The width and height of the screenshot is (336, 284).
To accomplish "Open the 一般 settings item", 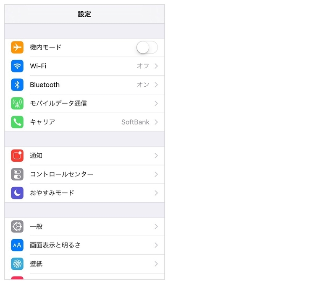I will tap(84, 227).
